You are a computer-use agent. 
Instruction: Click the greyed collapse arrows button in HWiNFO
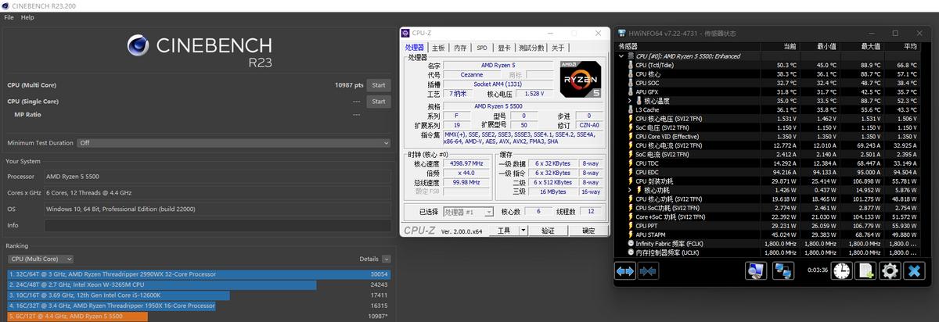[x=648, y=271]
